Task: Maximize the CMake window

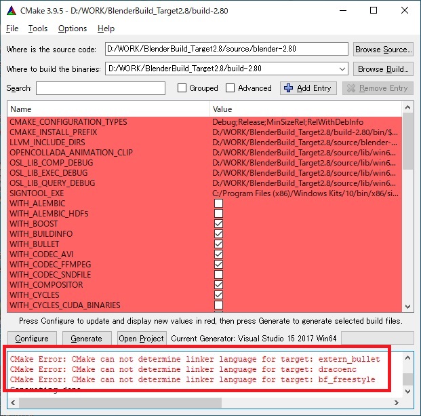Action: click(x=374, y=11)
